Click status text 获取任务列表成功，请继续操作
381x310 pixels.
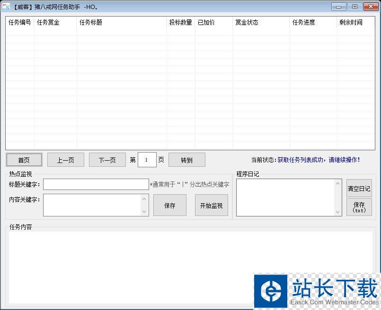(x=319, y=160)
